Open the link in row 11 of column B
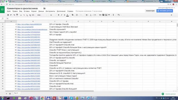Screen dimensions: 178x100 tap(32, 29)
